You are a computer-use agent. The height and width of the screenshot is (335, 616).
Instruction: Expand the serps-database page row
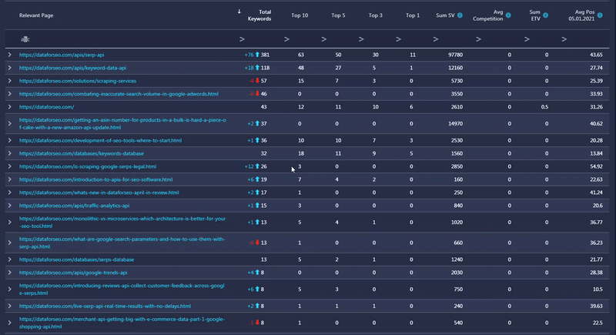pyautogui.click(x=10, y=260)
